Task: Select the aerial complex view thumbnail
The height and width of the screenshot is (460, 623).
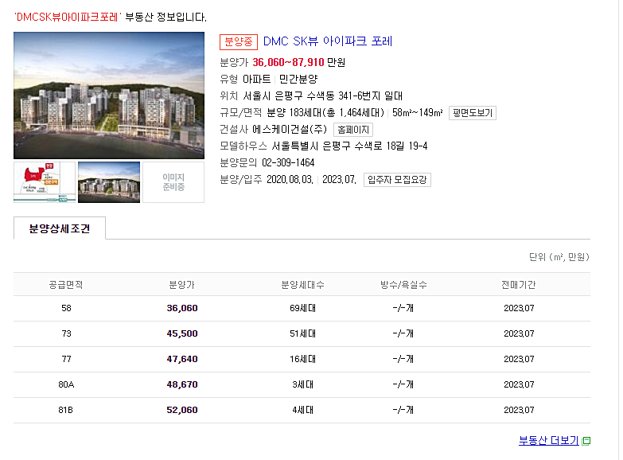Action: (109, 182)
